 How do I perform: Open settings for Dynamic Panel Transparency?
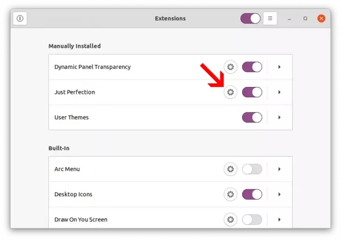pyautogui.click(x=231, y=67)
